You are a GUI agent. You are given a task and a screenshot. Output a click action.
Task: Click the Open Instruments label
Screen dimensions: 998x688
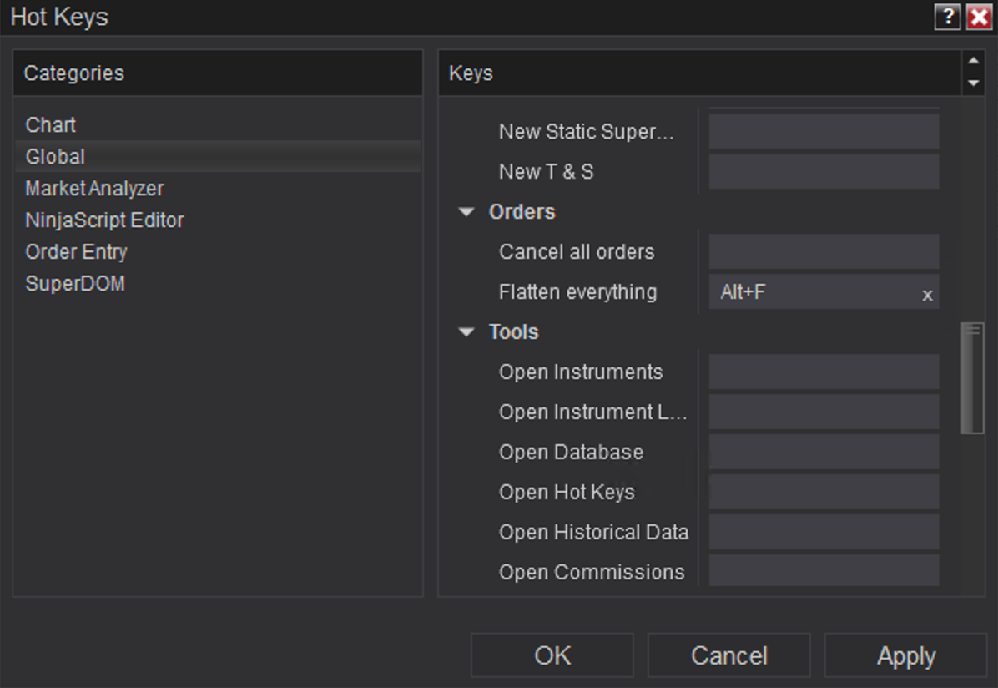(x=581, y=372)
